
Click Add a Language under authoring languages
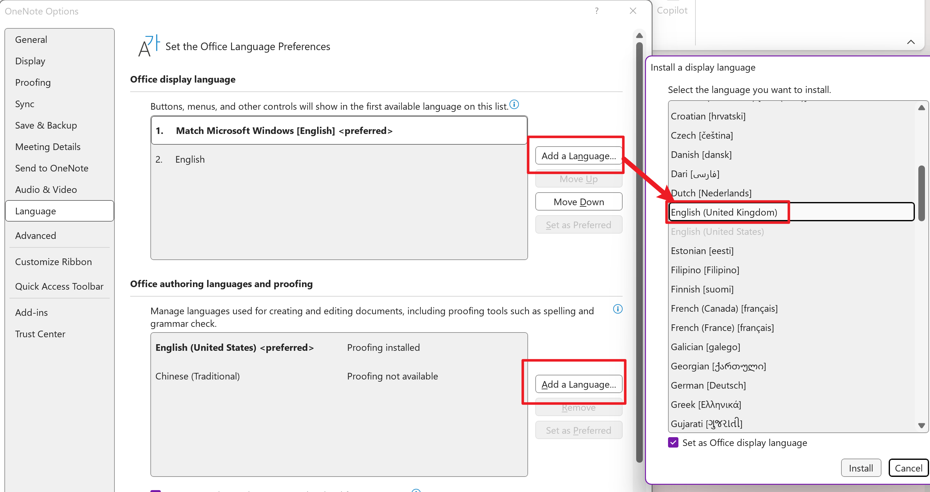pos(579,384)
